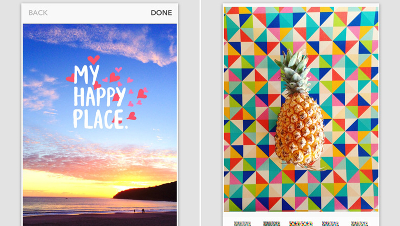400x226 pixels.
Task: Select the fourth filter thumbnail
Action: tap(330, 223)
